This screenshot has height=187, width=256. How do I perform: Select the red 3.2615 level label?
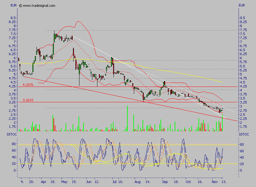coord(28,100)
